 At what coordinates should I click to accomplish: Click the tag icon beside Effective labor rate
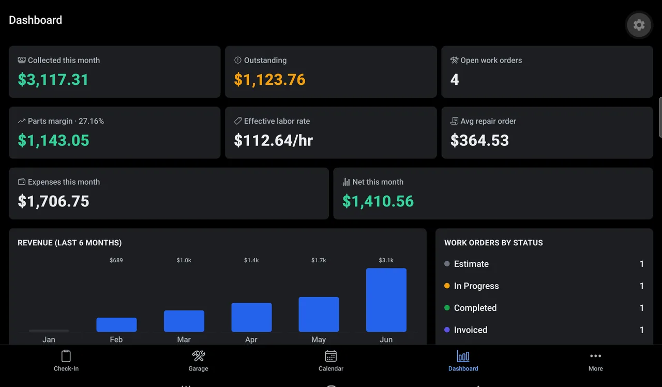click(x=238, y=121)
